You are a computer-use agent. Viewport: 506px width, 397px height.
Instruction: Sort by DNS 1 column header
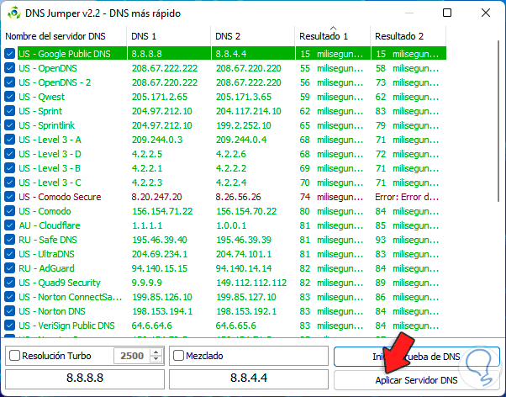(169, 36)
